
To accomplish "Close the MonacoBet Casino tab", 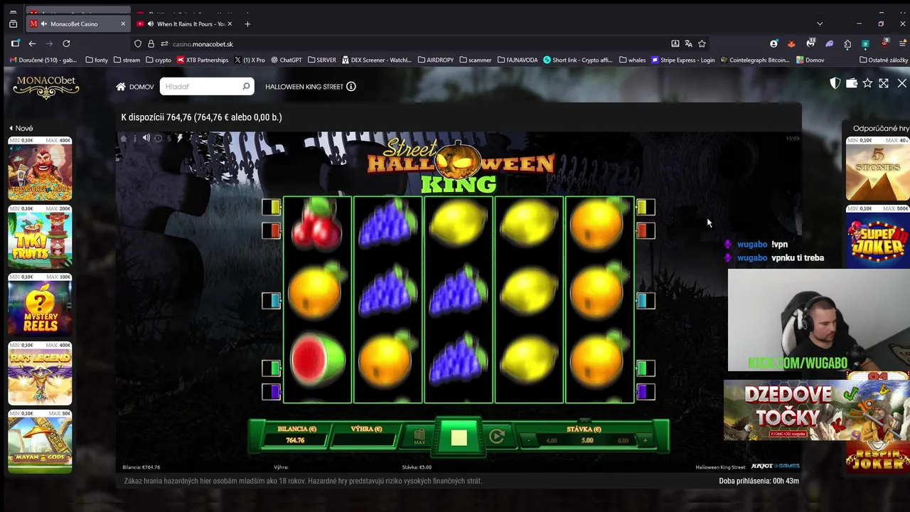I will tap(122, 24).
